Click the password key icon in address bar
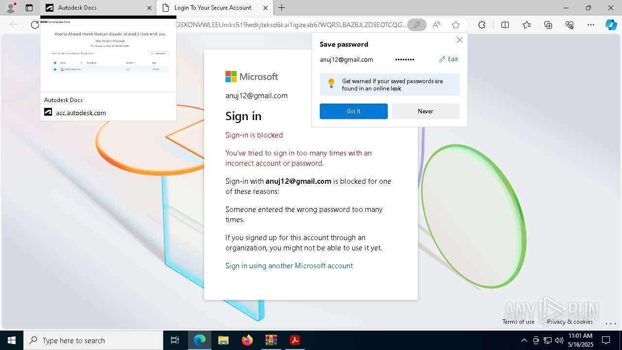622x350 pixels. (417, 25)
